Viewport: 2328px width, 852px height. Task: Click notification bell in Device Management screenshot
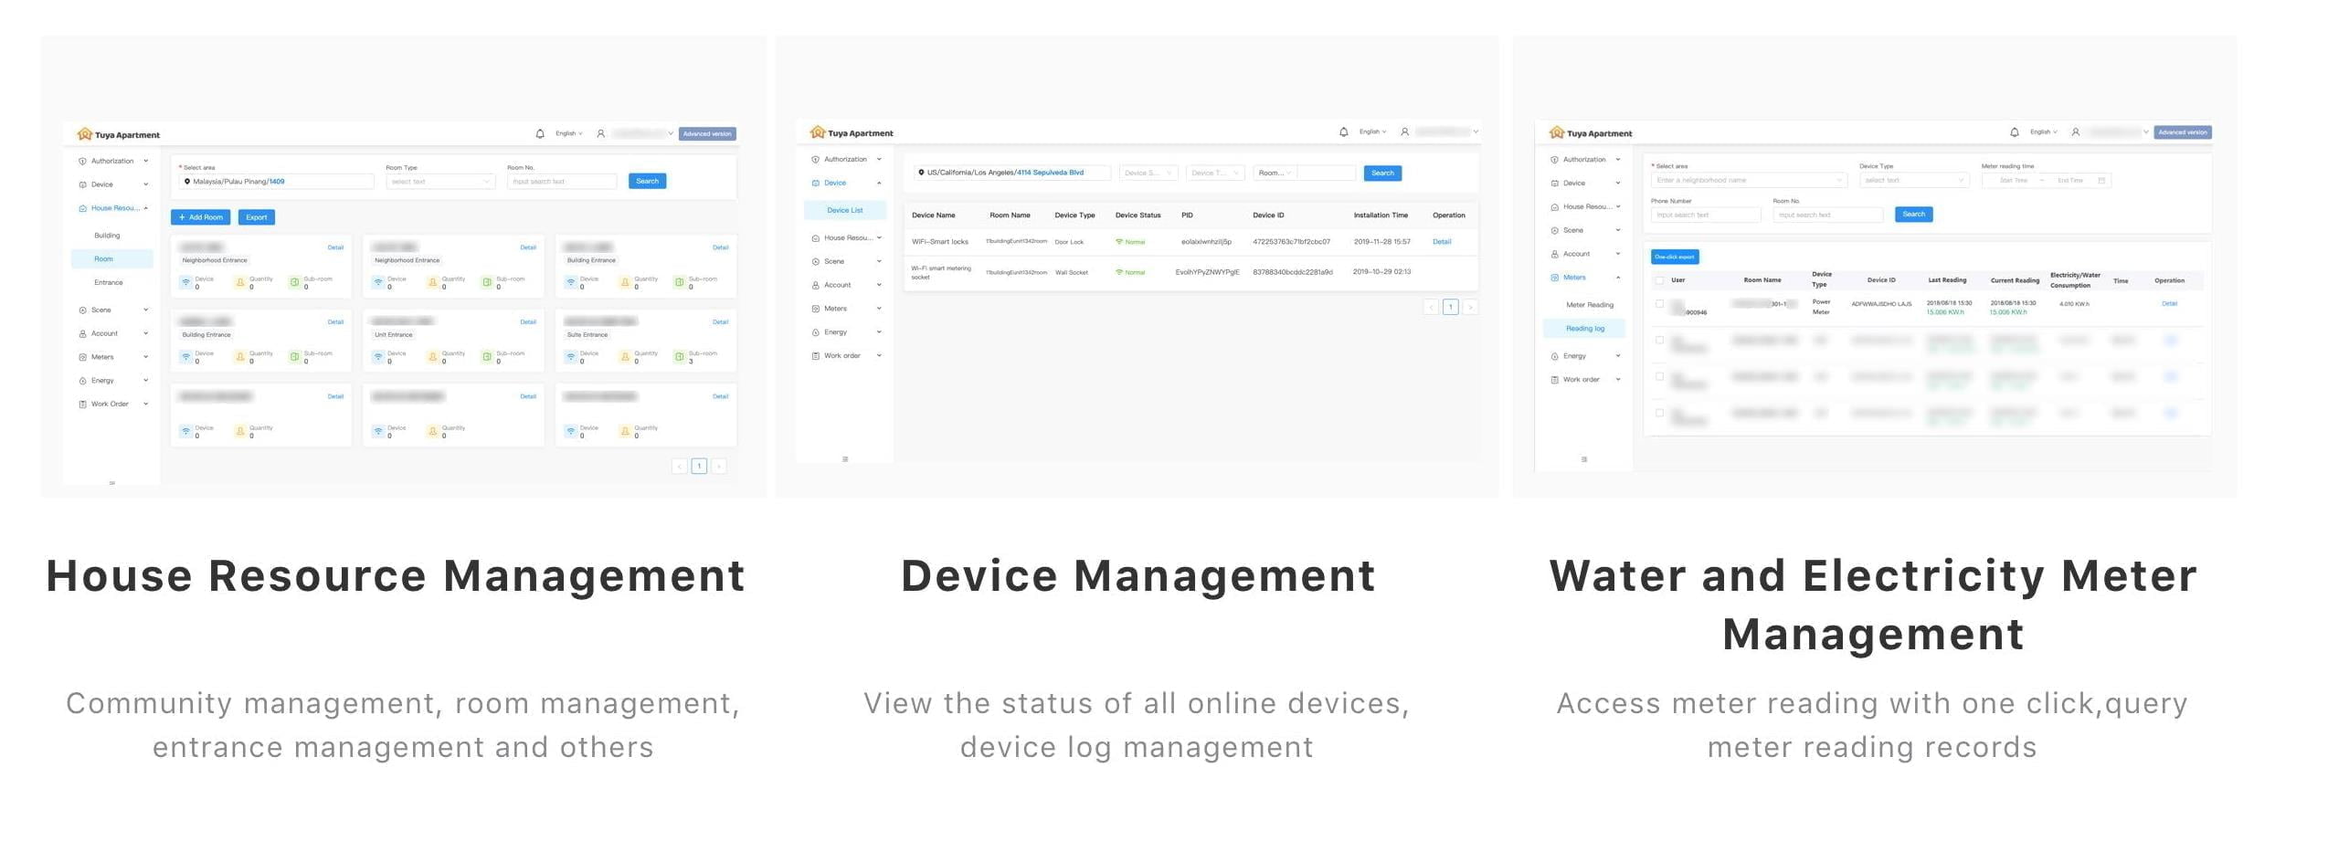pyautogui.click(x=1343, y=132)
